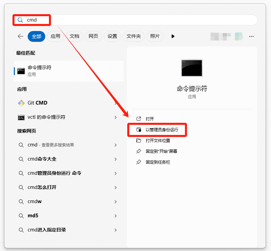Image resolution: width=271 pixels, height=251 pixels.
Task: Expand the vctl 的命令提示符 chevron
Action: click(115, 117)
